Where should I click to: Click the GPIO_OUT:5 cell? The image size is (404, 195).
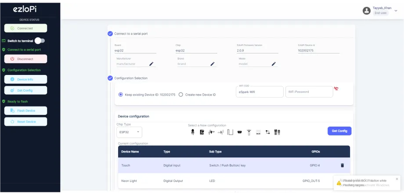point(311,181)
